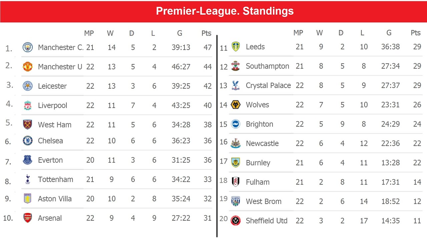Open the Everton team name link

click(50, 160)
